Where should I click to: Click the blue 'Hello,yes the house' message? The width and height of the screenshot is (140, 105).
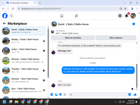tap(98, 70)
